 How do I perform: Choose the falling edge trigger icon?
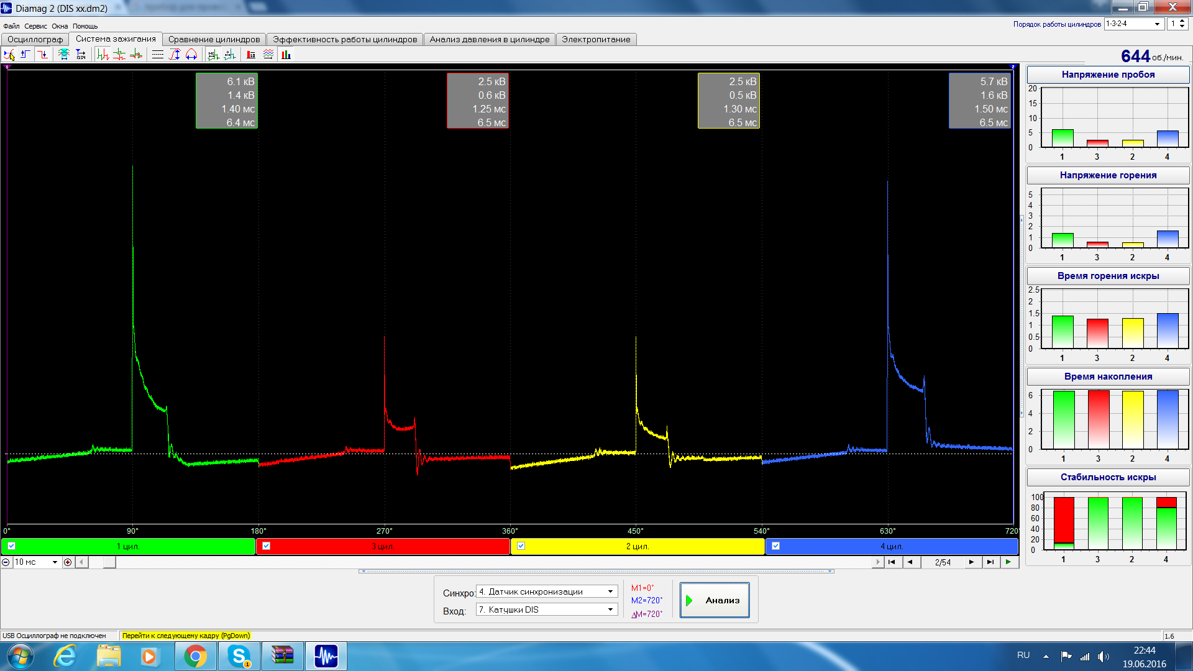42,55
